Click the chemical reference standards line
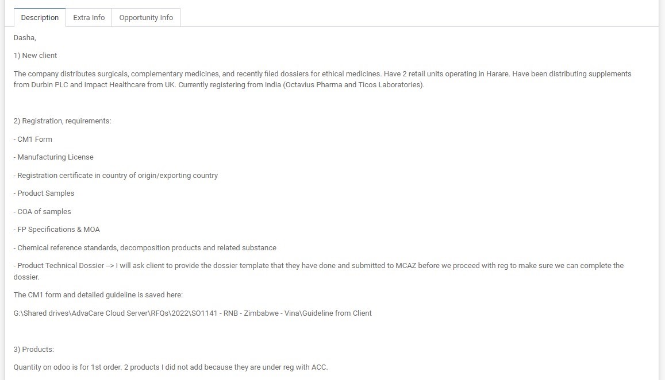Viewport: 665px width, 380px height. coord(145,248)
